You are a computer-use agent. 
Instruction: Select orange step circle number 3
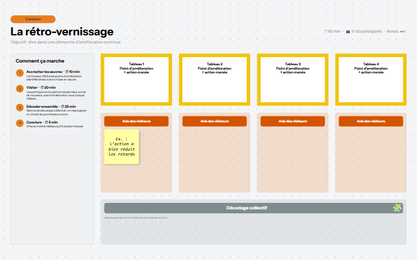pos(20,108)
